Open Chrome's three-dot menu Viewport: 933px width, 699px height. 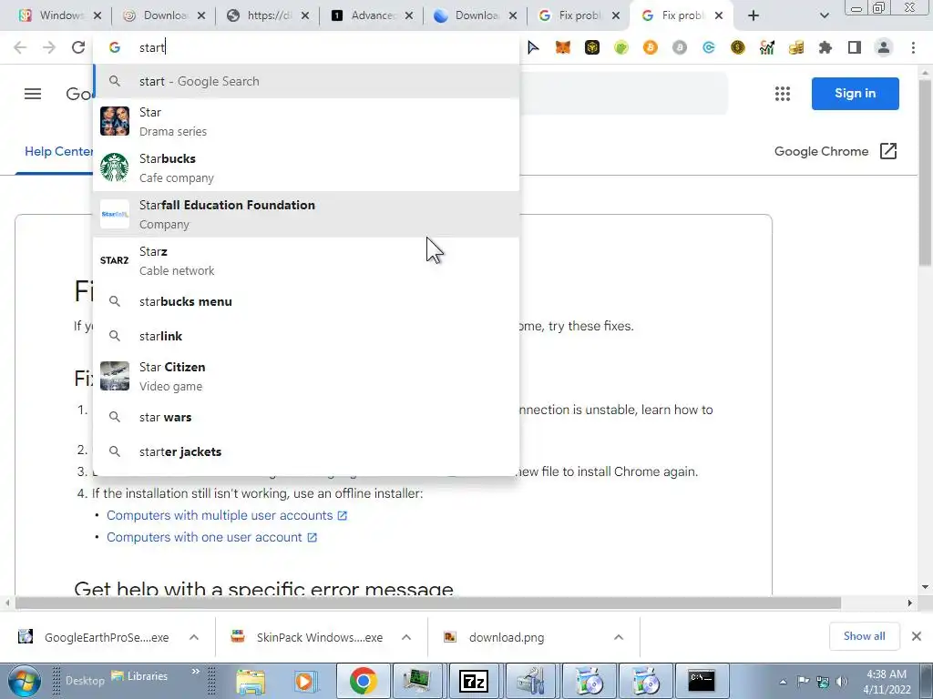click(x=913, y=47)
